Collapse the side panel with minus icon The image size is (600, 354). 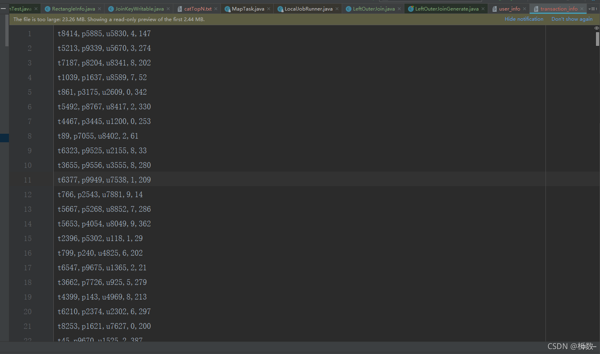coord(3,8)
